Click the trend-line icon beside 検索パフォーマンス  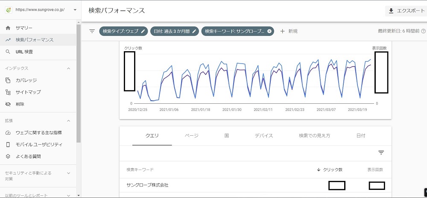click(8, 40)
